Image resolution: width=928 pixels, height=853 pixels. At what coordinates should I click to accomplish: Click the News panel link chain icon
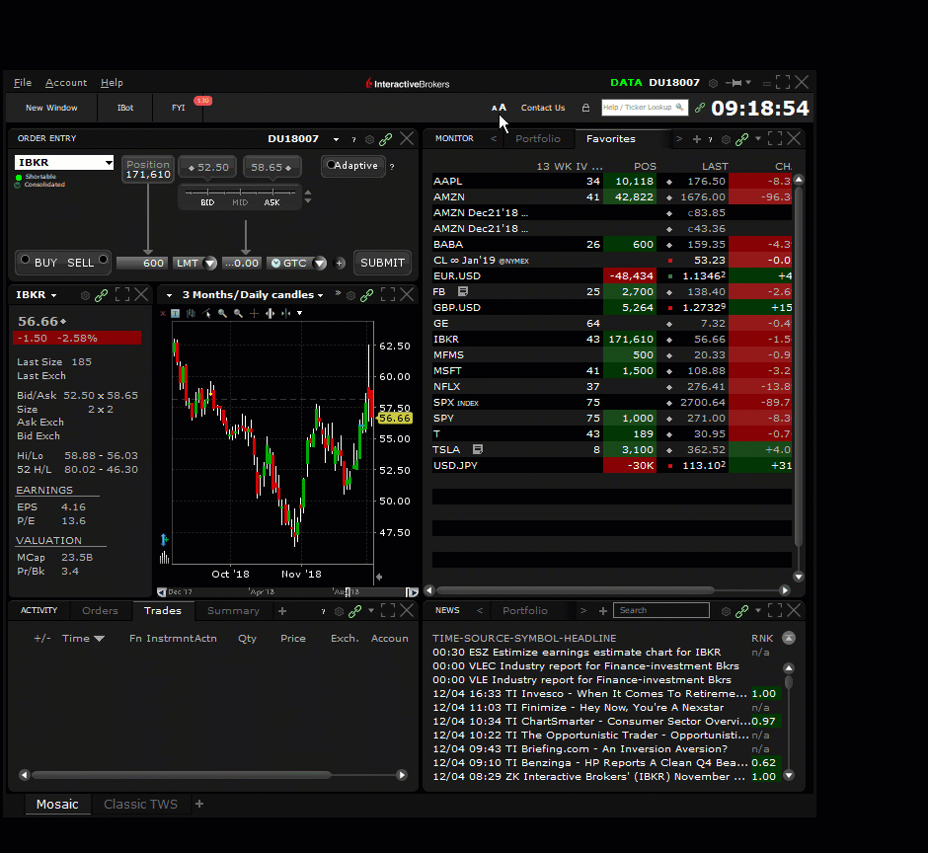pyautogui.click(x=741, y=611)
